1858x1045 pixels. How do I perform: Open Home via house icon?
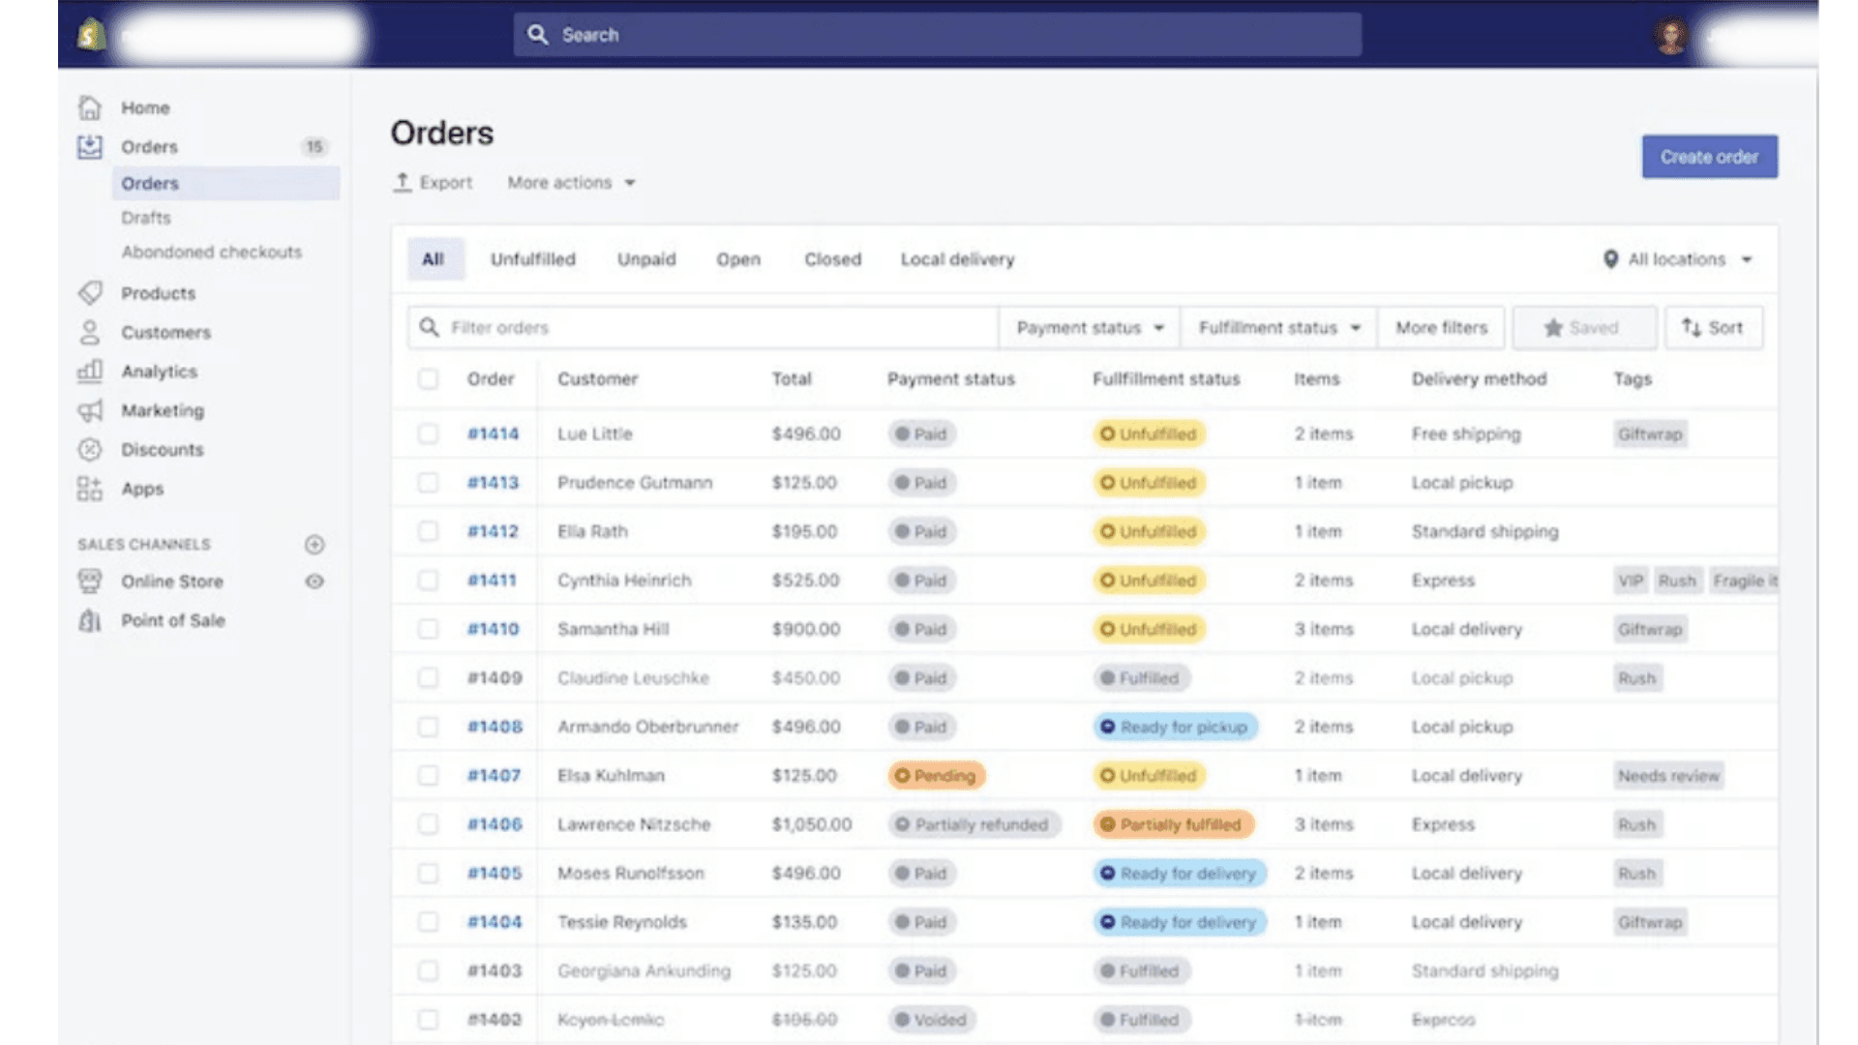90,107
